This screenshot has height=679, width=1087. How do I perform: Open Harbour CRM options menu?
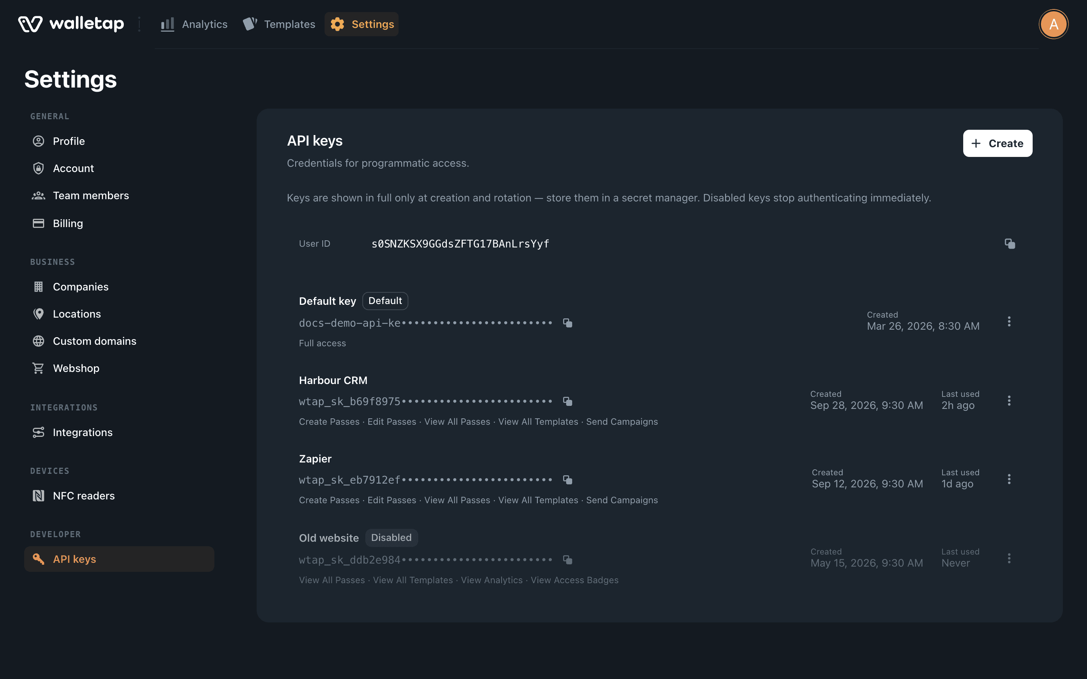coord(1009,401)
